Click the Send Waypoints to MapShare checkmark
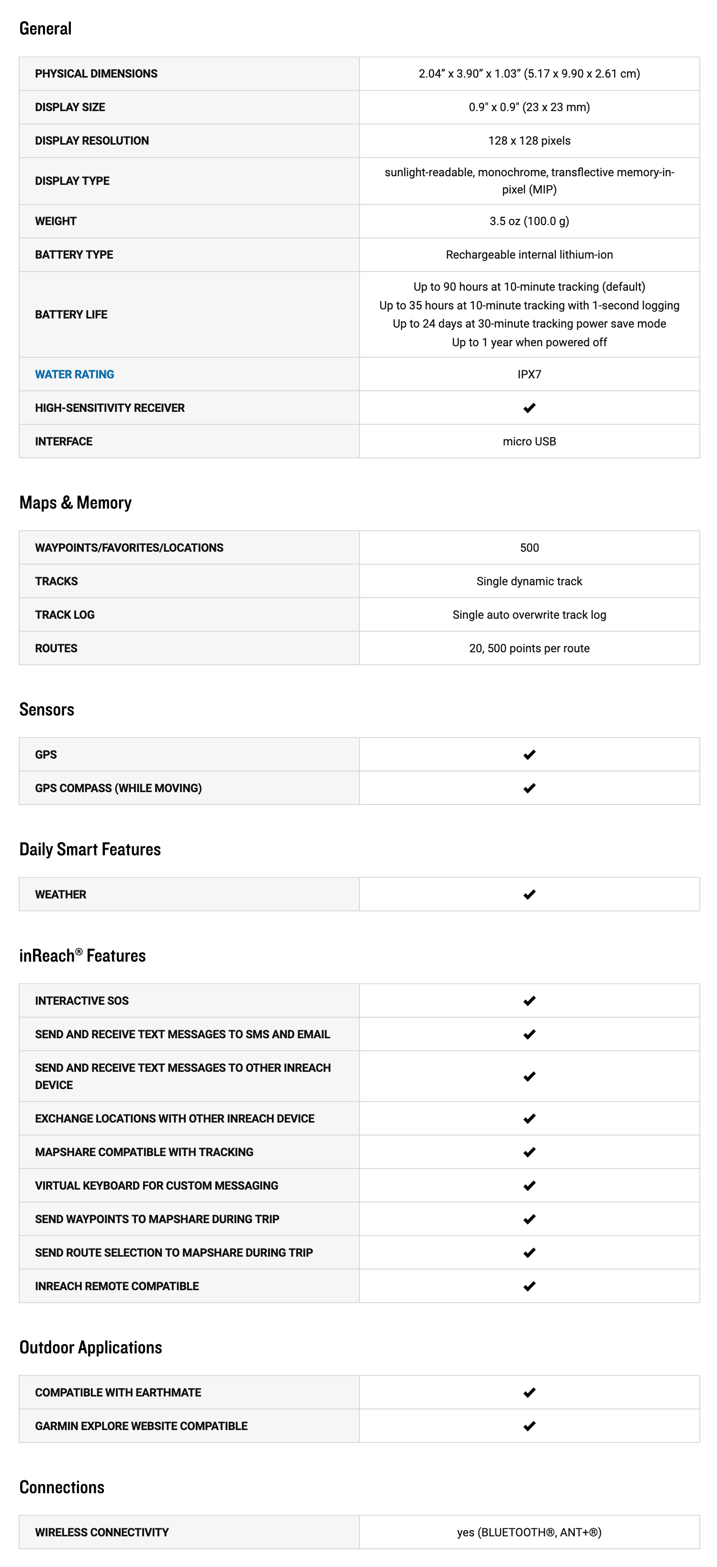The height and width of the screenshot is (1567, 717). point(529,1219)
